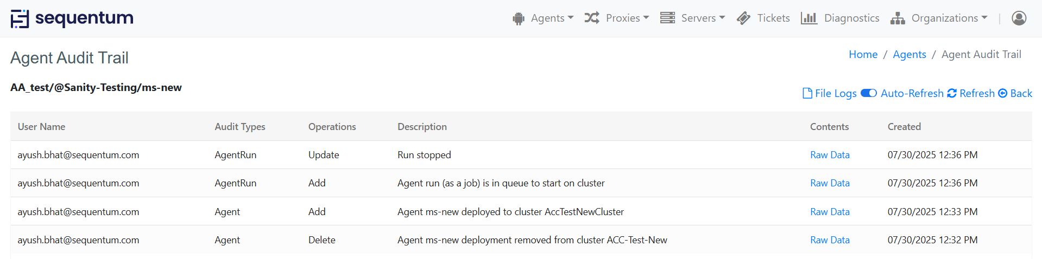Click the File Logs document icon
1042x259 pixels.
point(807,93)
